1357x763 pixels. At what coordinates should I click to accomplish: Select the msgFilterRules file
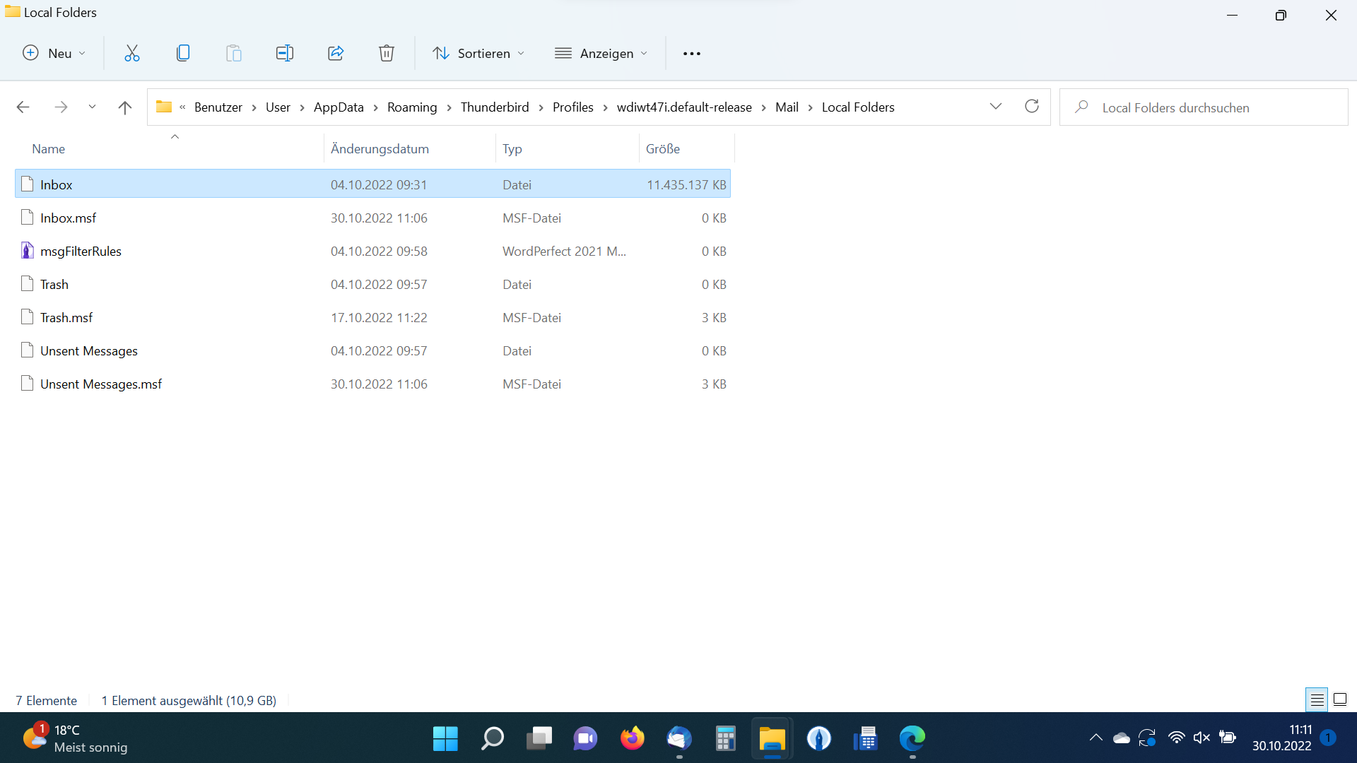point(81,252)
